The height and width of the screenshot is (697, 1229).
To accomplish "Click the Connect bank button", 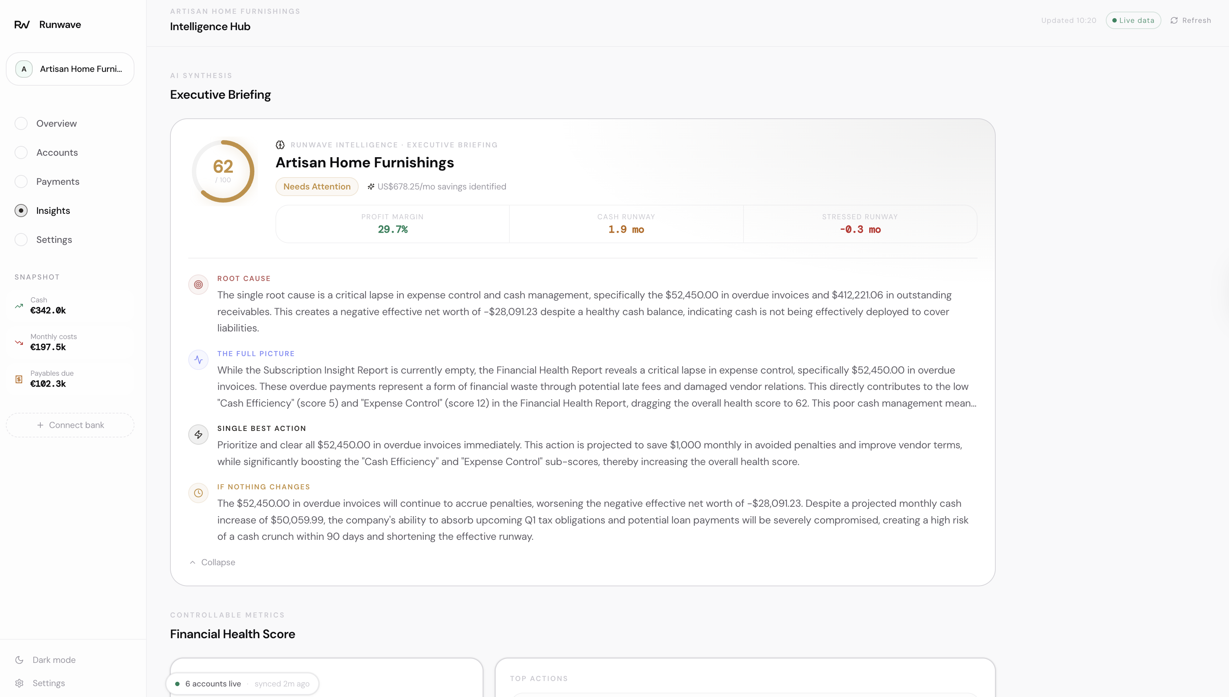I will point(70,425).
